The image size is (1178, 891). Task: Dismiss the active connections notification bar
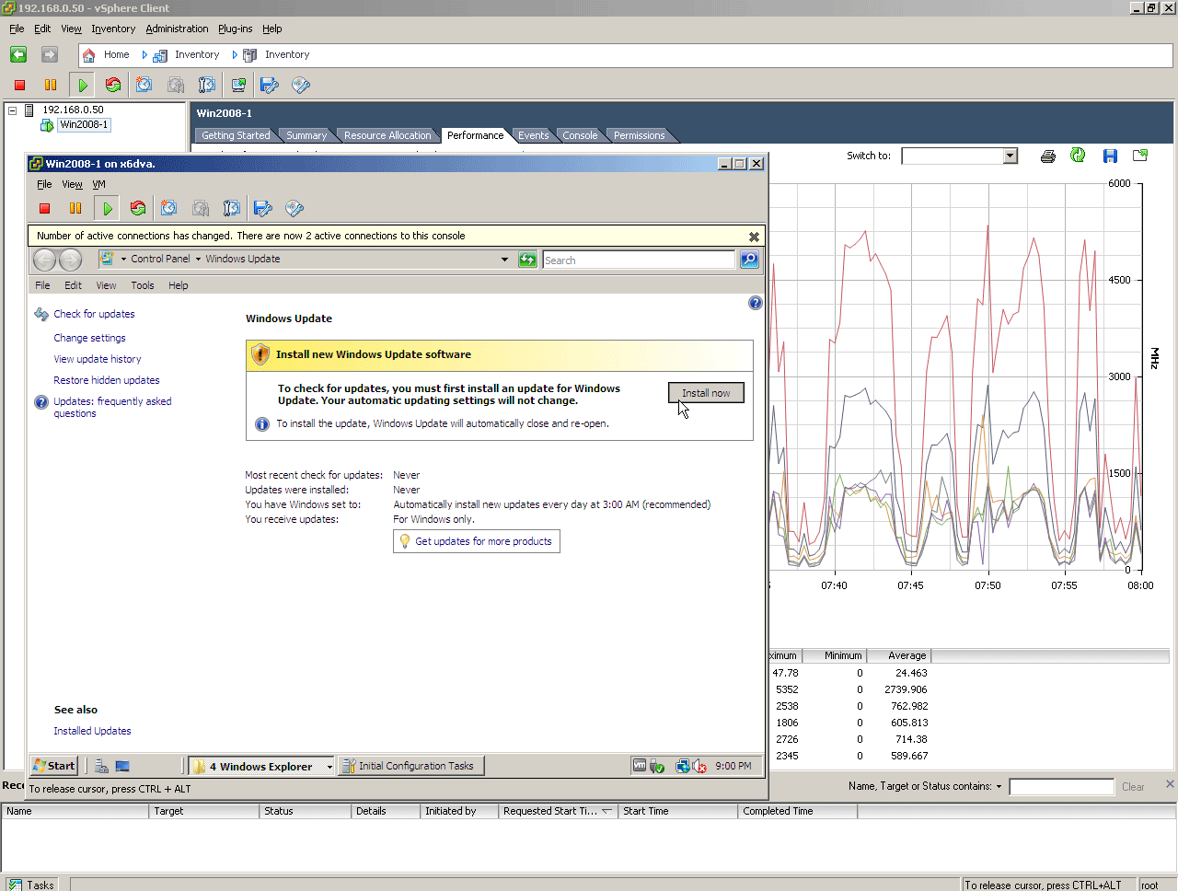pos(754,237)
